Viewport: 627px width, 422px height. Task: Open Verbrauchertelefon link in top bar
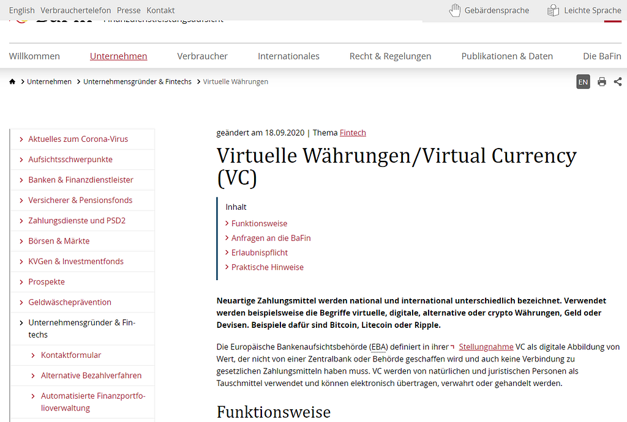click(75, 10)
